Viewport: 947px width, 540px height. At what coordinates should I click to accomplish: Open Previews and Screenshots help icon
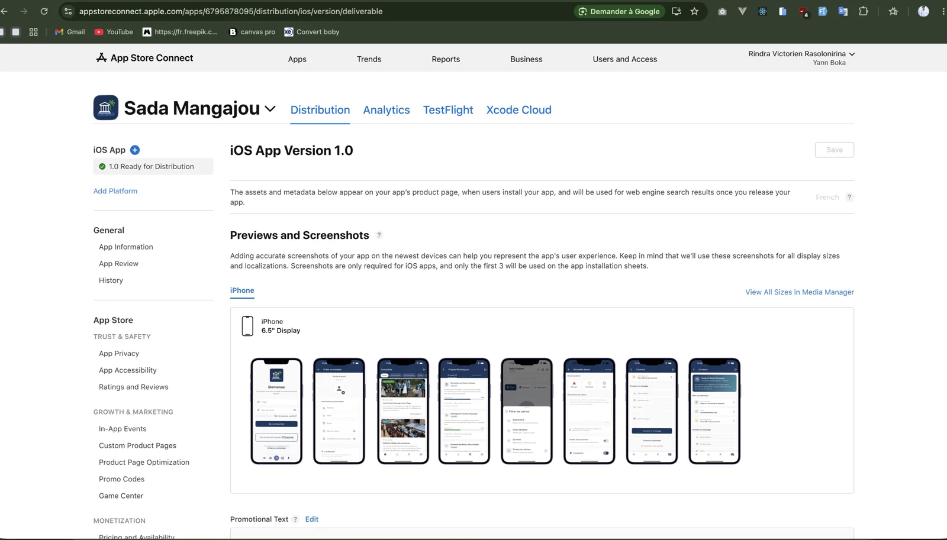point(379,235)
